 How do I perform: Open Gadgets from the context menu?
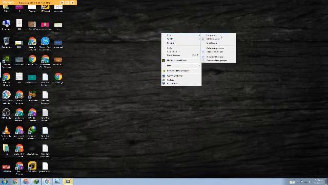[181, 80]
